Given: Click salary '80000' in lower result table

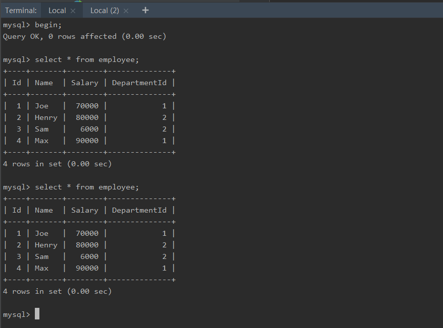Looking at the screenshot, I should (87, 245).
